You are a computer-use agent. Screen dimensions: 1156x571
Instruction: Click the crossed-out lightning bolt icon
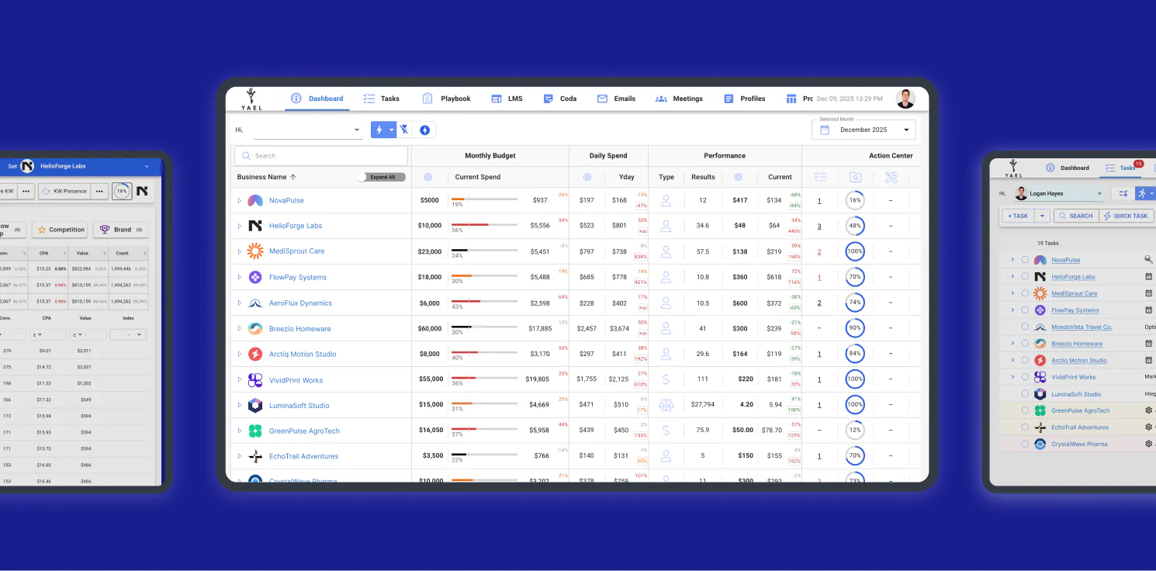(x=403, y=130)
